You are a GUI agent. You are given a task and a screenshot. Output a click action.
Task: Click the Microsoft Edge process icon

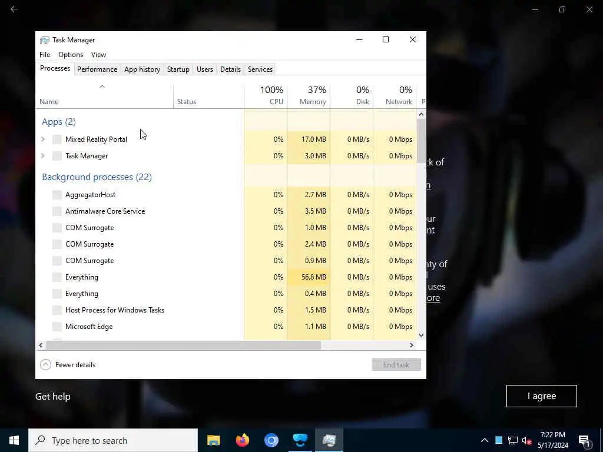(57, 326)
